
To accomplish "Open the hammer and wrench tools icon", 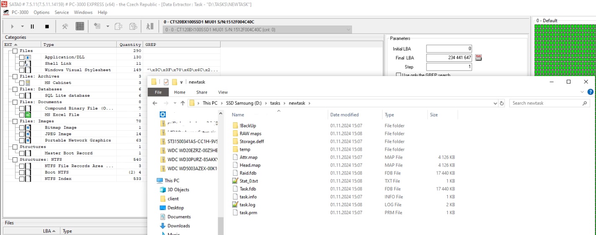I will [65, 26].
